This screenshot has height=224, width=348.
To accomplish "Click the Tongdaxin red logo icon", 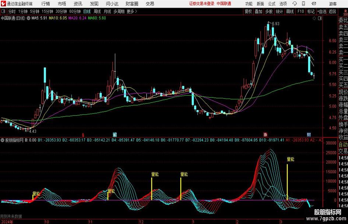I will click(3, 4).
